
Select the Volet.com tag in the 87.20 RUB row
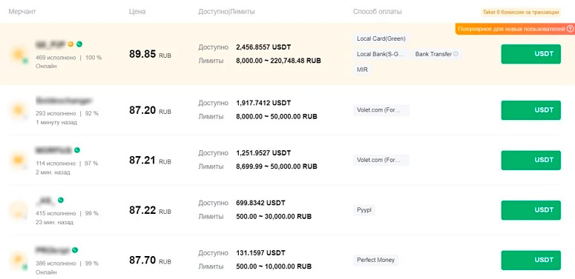click(x=381, y=110)
